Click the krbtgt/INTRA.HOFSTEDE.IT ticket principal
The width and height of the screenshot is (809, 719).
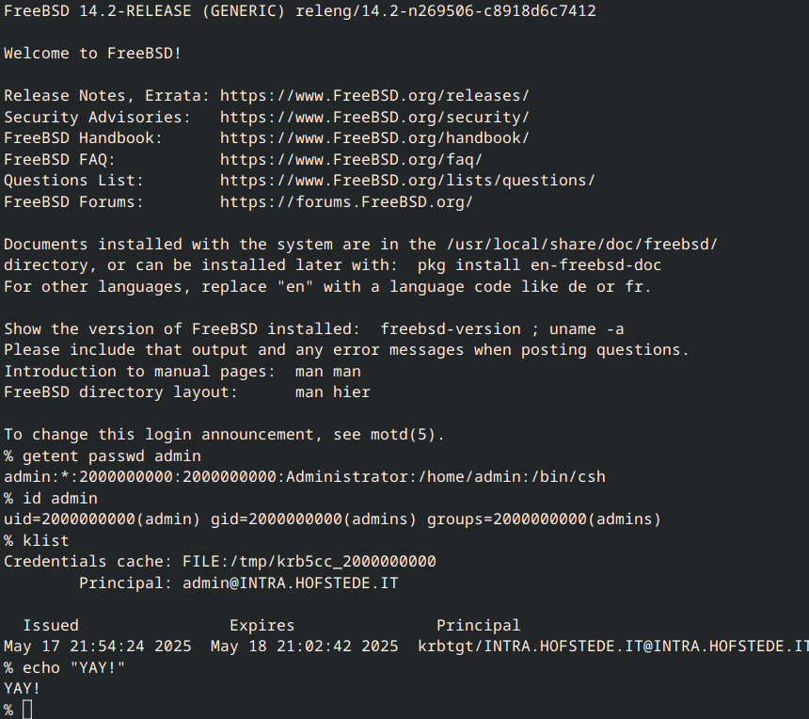[613, 646]
